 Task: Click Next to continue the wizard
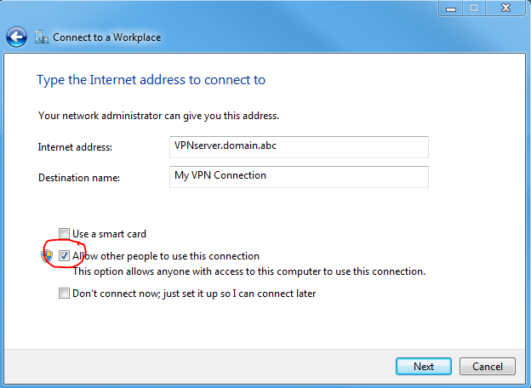(423, 367)
